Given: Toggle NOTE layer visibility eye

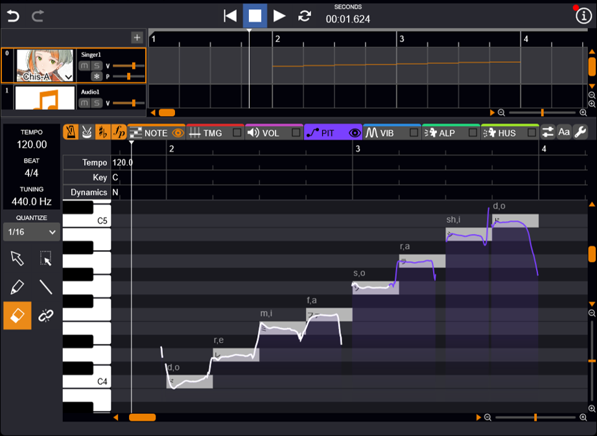Looking at the screenshot, I should (x=178, y=133).
